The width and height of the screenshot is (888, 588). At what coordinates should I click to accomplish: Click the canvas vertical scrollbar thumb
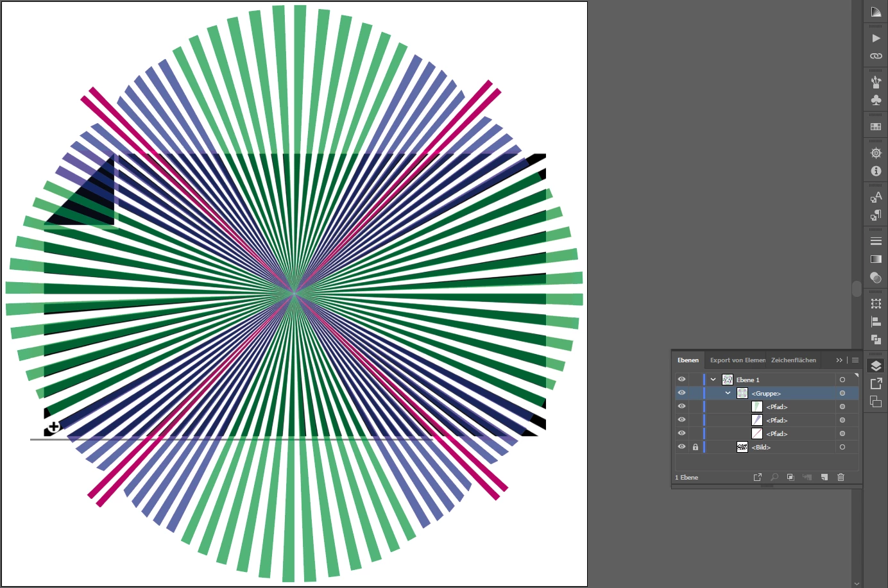tap(857, 289)
